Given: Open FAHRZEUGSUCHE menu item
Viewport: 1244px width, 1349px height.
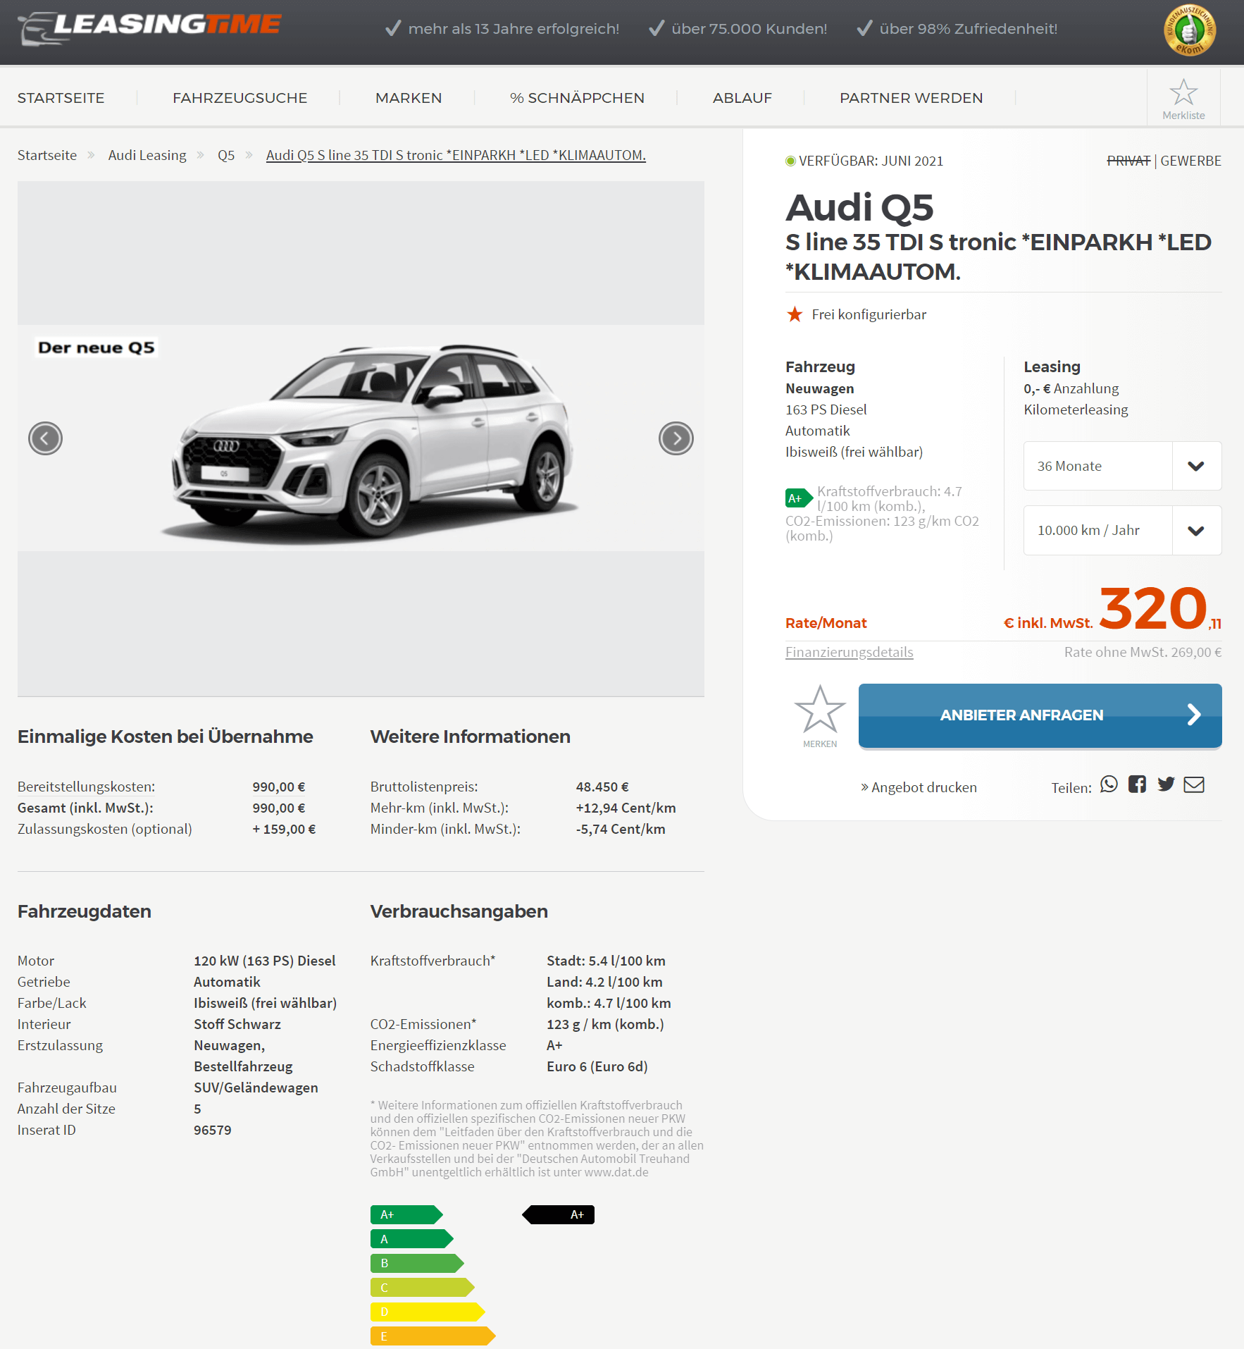Looking at the screenshot, I should click(x=240, y=98).
